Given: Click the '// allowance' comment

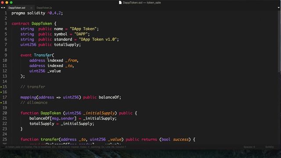Looking at the screenshot, I should tap(34, 102).
